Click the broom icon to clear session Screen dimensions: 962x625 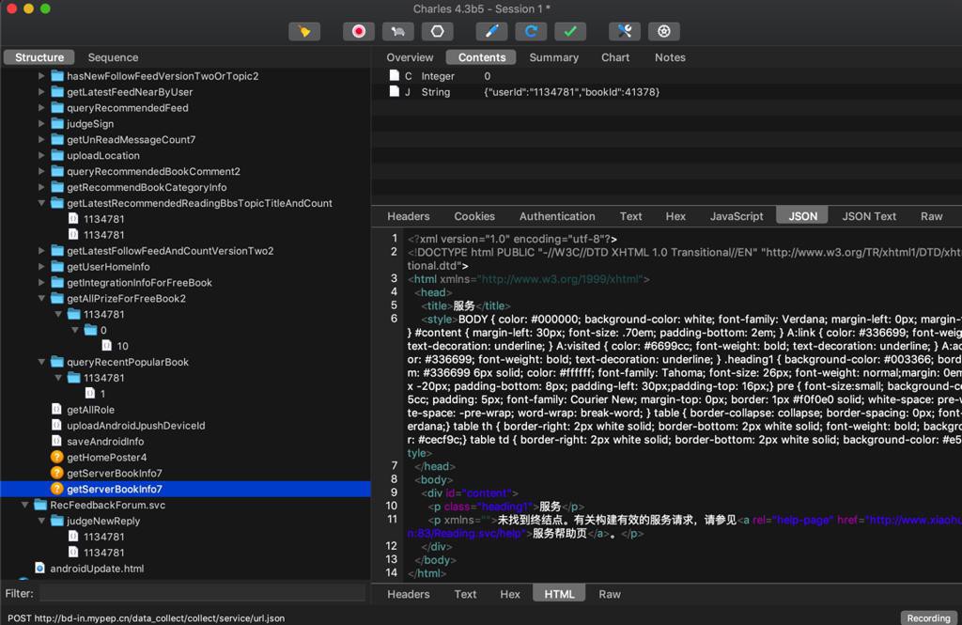pos(303,31)
